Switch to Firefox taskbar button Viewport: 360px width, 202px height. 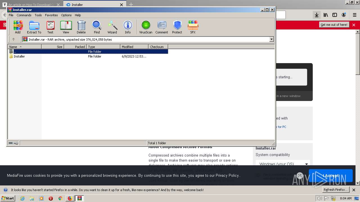point(70,198)
